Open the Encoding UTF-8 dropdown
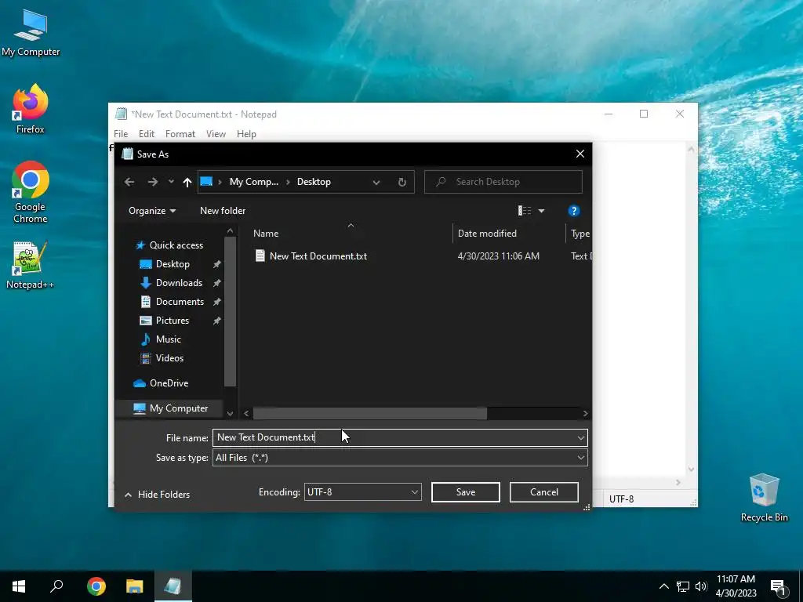 pyautogui.click(x=362, y=492)
